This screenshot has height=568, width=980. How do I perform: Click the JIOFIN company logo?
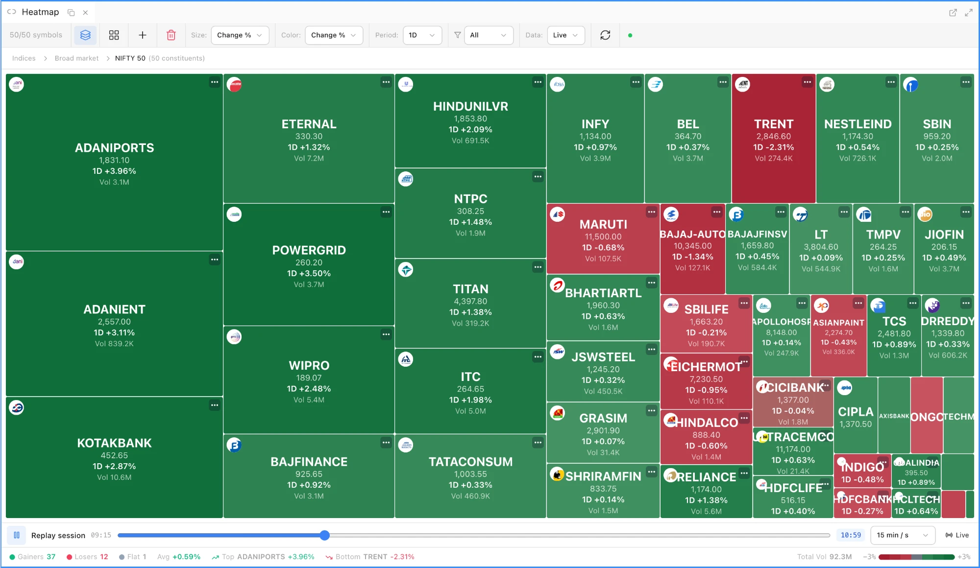925,214
